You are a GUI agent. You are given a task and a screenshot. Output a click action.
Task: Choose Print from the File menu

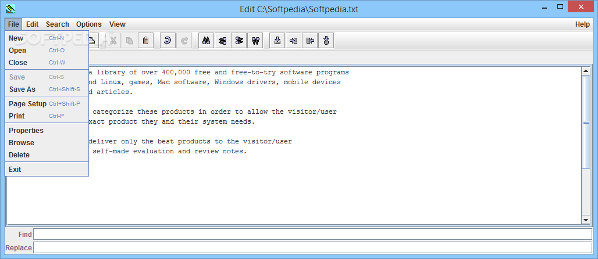pyautogui.click(x=47, y=116)
